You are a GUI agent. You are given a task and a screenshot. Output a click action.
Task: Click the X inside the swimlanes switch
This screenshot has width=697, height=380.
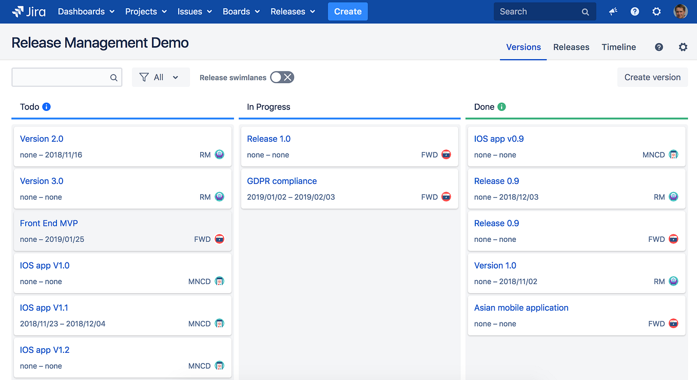(x=288, y=77)
